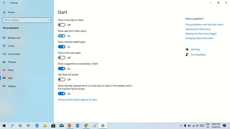Open Task View on taskbar

pos(28,126)
